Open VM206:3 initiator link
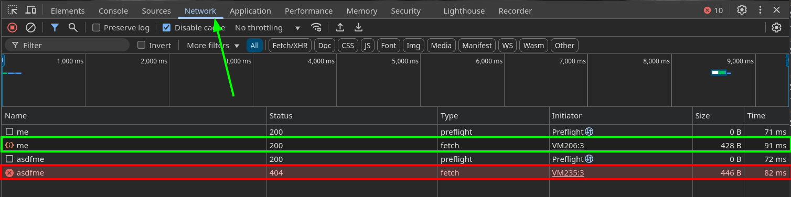The image size is (791, 197). [x=568, y=145]
